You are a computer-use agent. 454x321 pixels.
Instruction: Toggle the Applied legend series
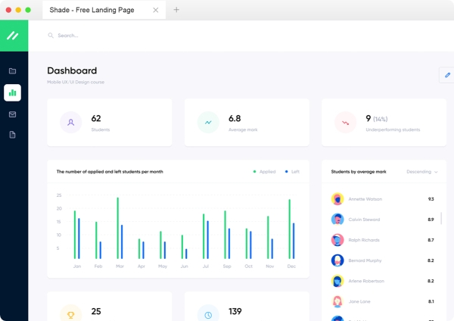[x=265, y=172]
